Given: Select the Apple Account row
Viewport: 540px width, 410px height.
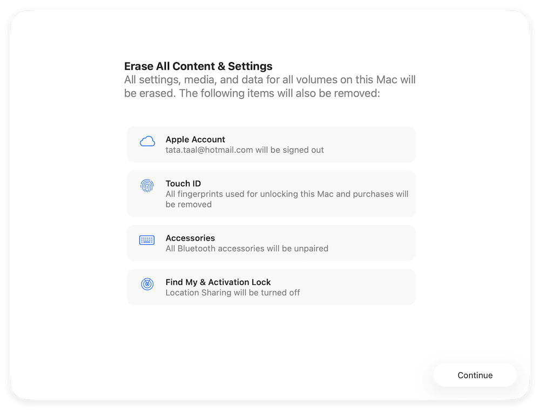Looking at the screenshot, I should tap(270, 144).
